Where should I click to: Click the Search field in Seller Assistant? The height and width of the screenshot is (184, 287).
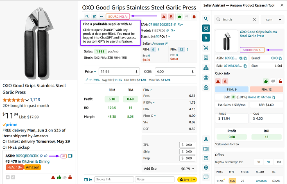237,19
